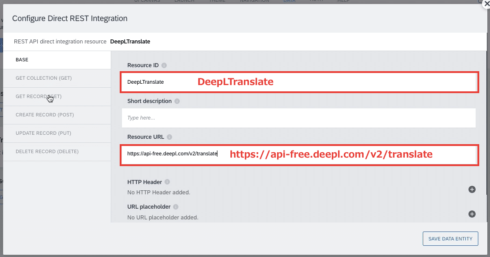Click the 'No HTTP Header added.' text

(x=158, y=193)
